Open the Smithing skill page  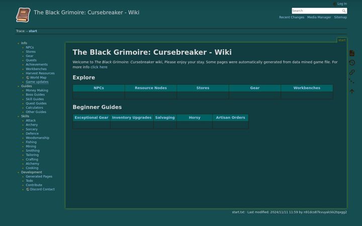[x=33, y=151]
